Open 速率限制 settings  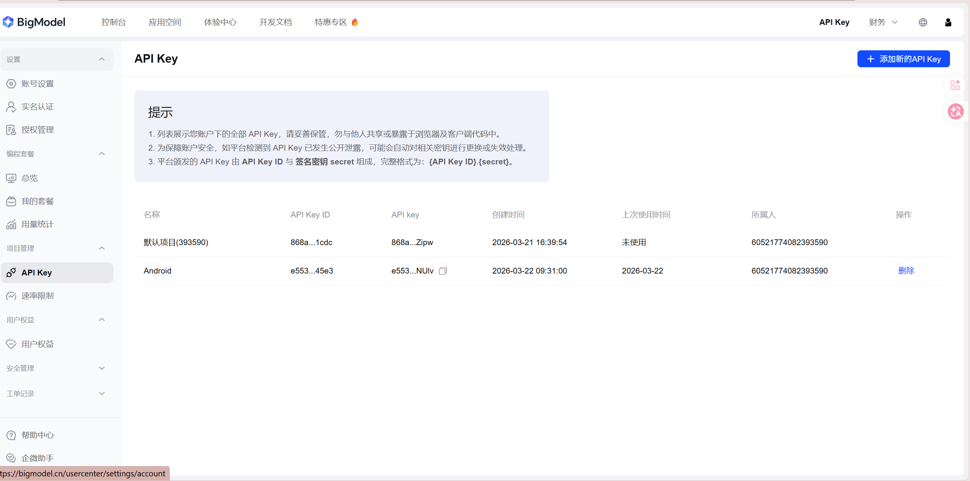[38, 296]
